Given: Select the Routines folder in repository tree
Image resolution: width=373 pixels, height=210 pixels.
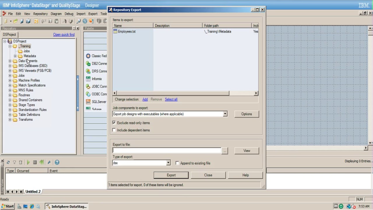Looking at the screenshot, I should click(24, 95).
